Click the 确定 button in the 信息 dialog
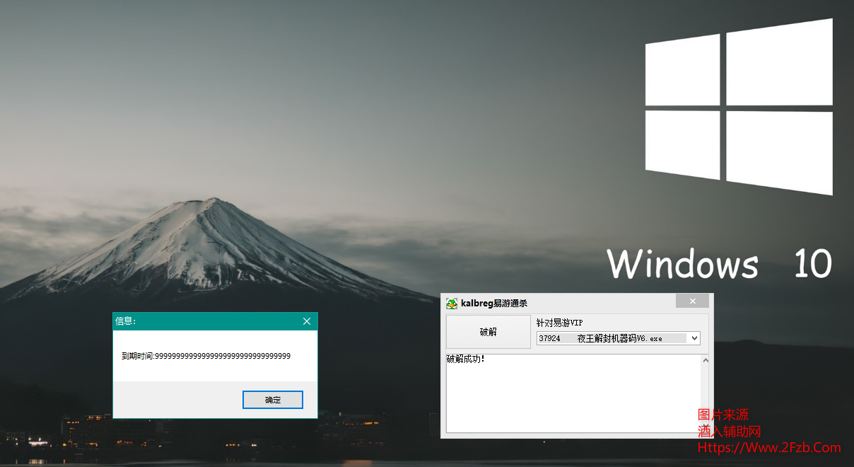 tap(273, 400)
